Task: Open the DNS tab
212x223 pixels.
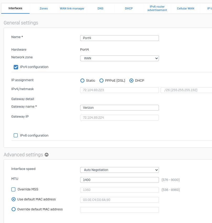Action: [x=100, y=8]
